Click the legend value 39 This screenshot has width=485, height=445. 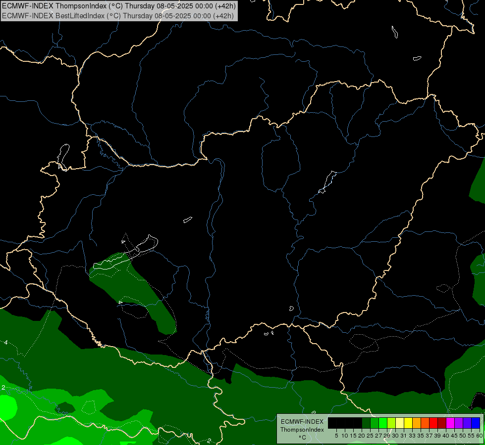(437, 436)
